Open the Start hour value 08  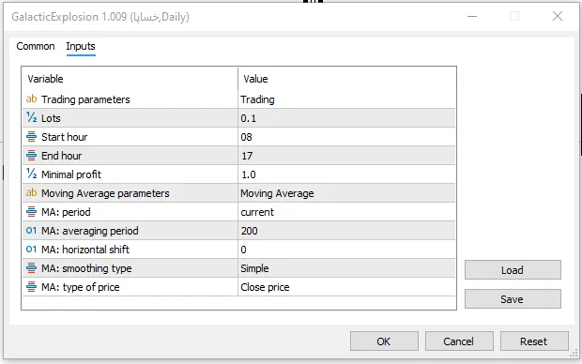tap(346, 137)
